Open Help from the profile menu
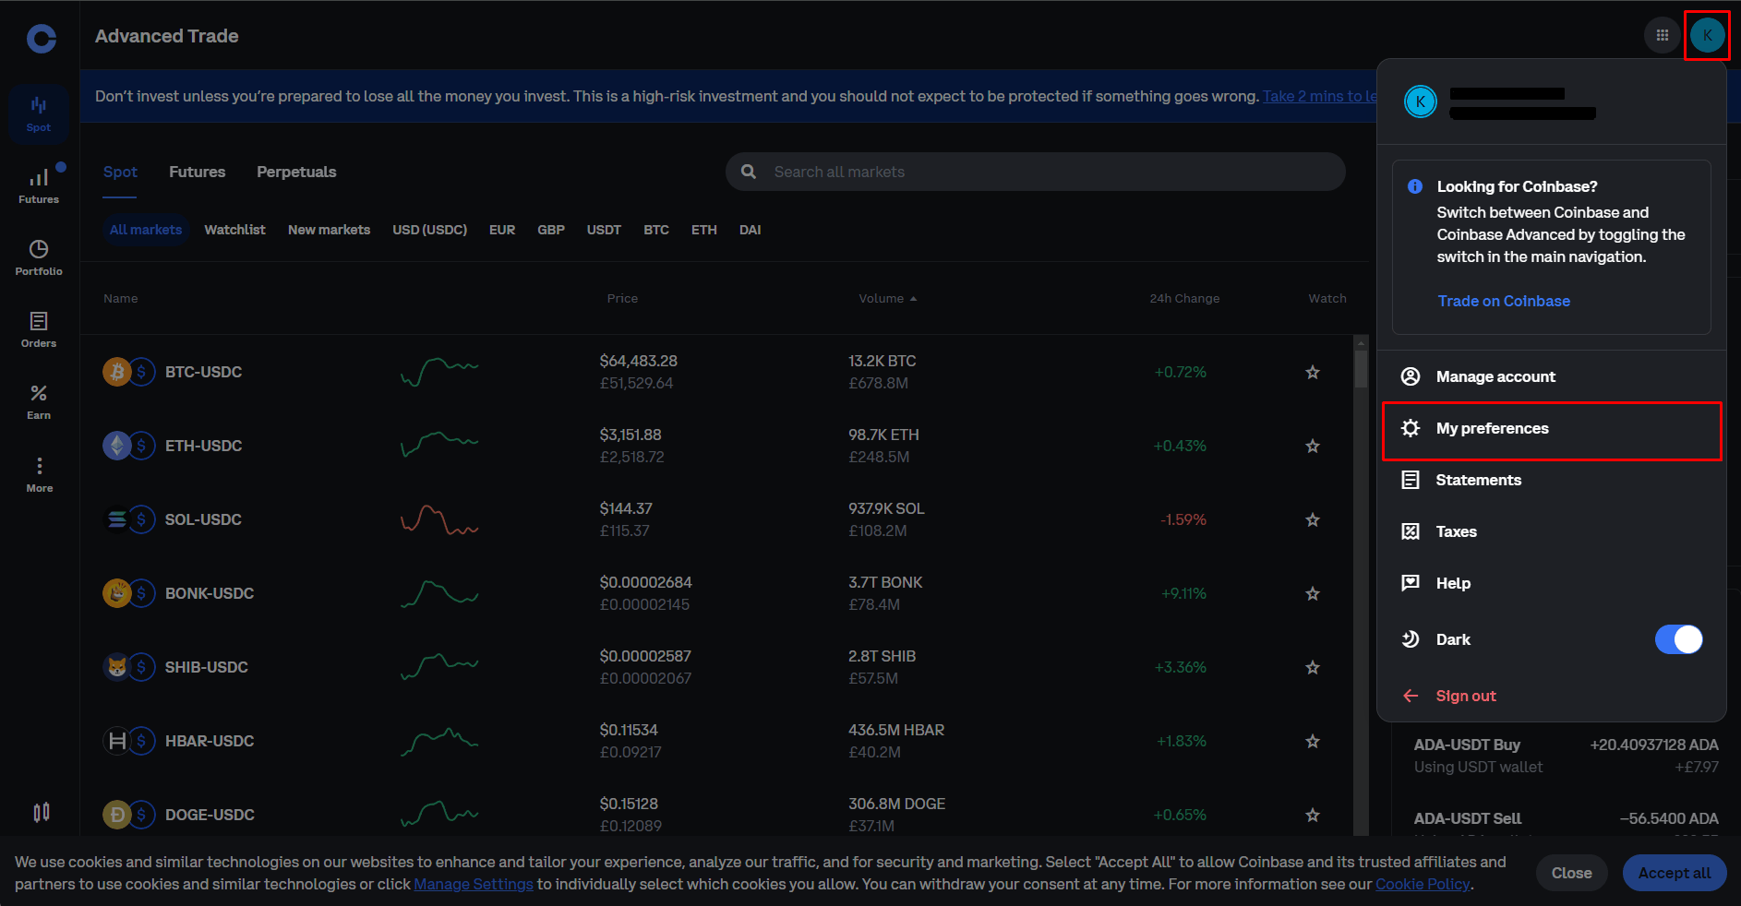 click(1552, 583)
